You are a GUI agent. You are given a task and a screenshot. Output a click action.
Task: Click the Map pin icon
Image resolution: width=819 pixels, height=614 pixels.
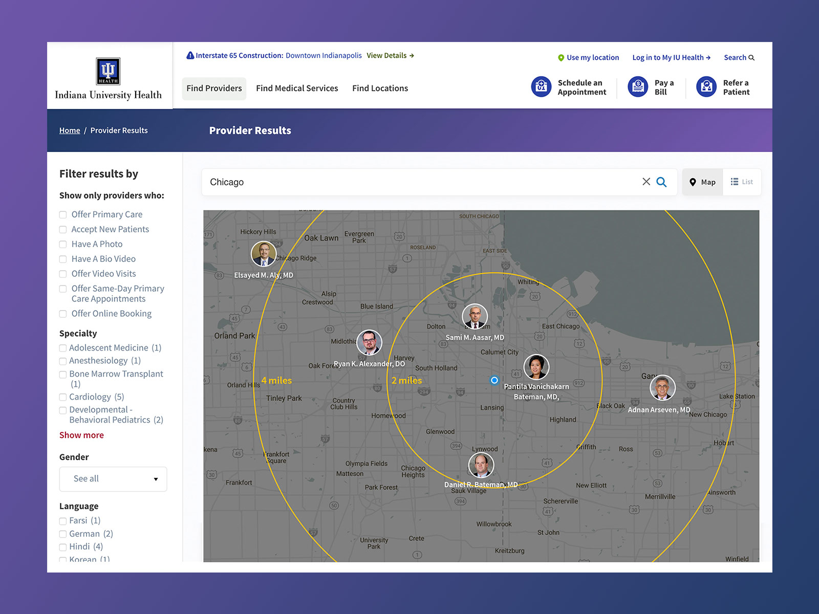click(x=693, y=182)
